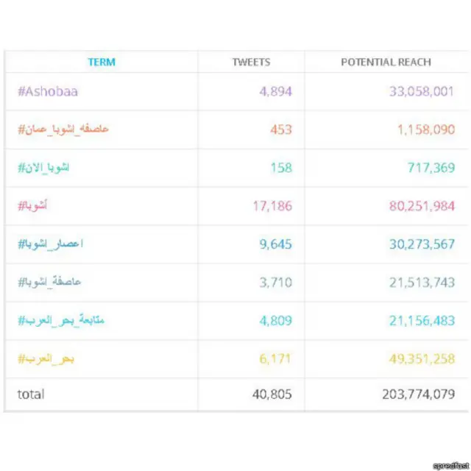Open the yellow #بحر_العرب hashtag
The image size is (471, 471).
(x=46, y=358)
